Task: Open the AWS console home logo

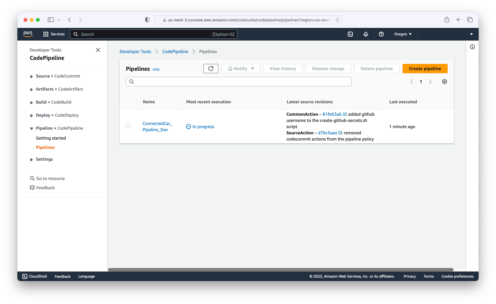Action: tap(28, 34)
